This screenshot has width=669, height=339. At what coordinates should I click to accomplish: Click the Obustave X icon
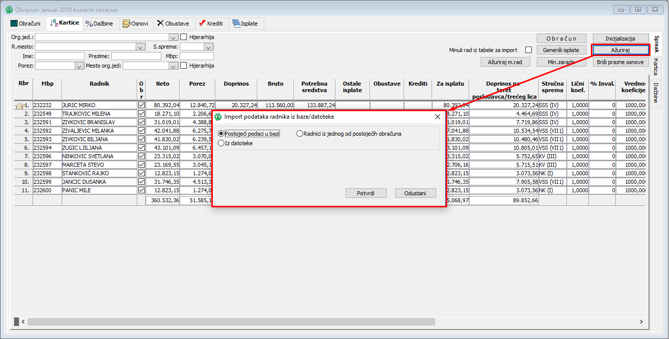pyautogui.click(x=160, y=24)
